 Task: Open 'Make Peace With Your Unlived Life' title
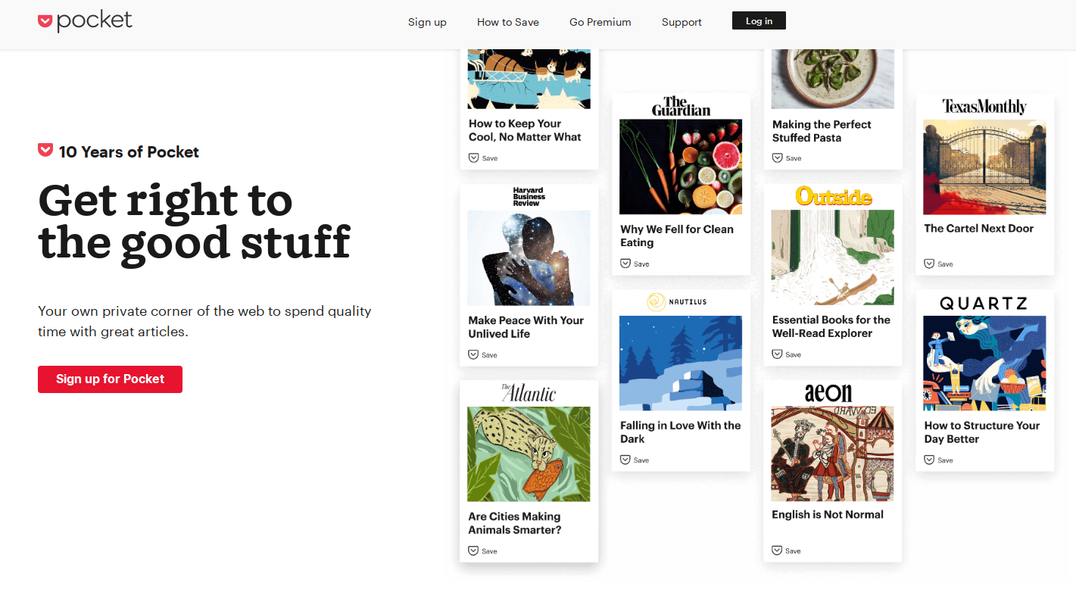(526, 327)
